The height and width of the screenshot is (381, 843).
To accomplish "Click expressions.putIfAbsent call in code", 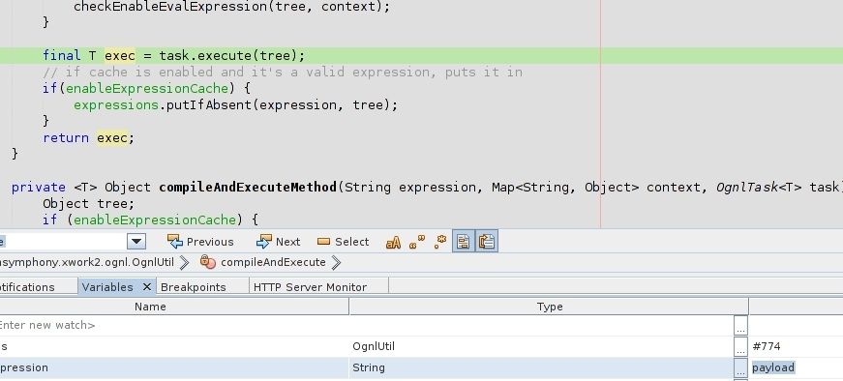I will point(235,105).
